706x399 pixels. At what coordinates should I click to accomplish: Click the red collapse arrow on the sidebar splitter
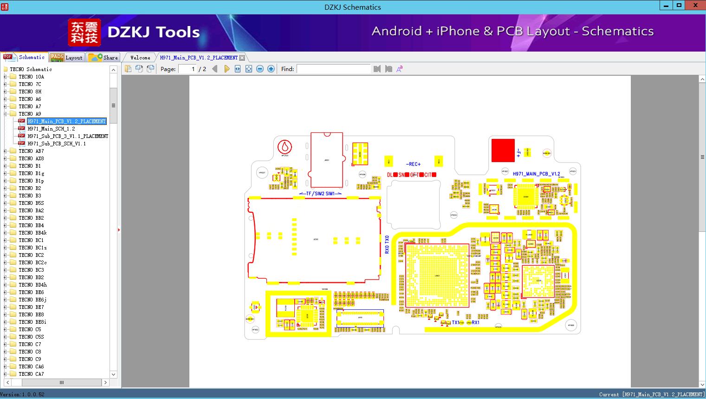pyautogui.click(x=119, y=229)
